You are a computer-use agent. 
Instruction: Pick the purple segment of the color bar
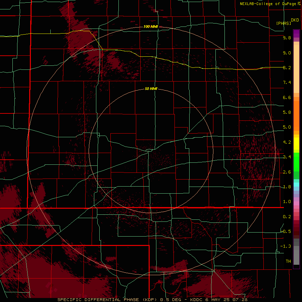tap(296, 34)
